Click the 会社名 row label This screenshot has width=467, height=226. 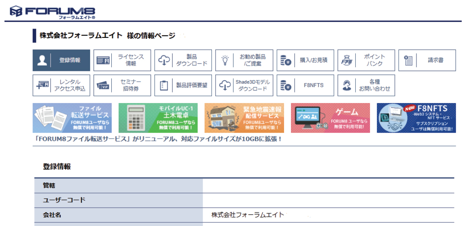click(x=52, y=215)
